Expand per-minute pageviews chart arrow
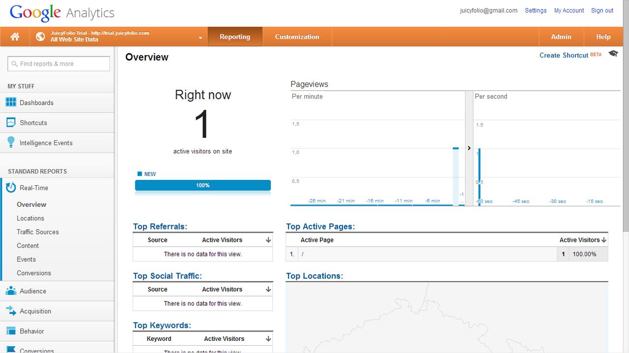 click(469, 148)
